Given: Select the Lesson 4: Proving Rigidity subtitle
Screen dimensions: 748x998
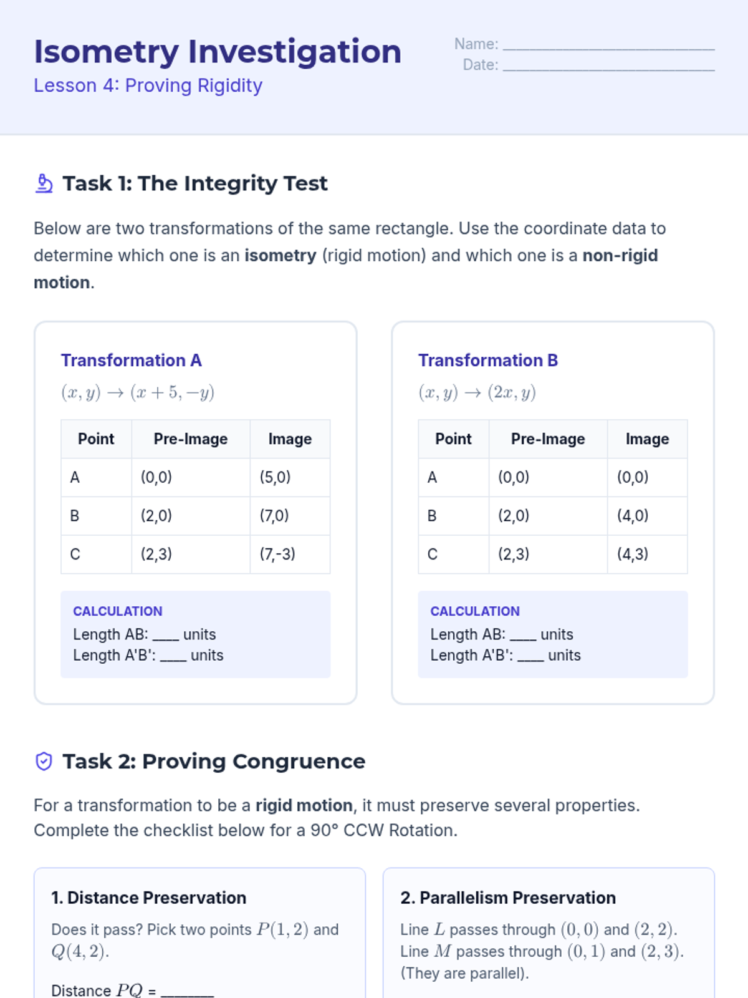Looking at the screenshot, I should click(148, 85).
